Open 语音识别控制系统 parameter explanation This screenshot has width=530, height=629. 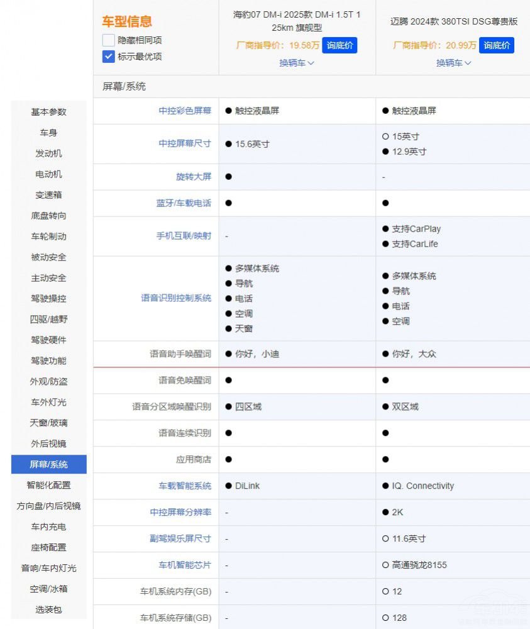(176, 298)
